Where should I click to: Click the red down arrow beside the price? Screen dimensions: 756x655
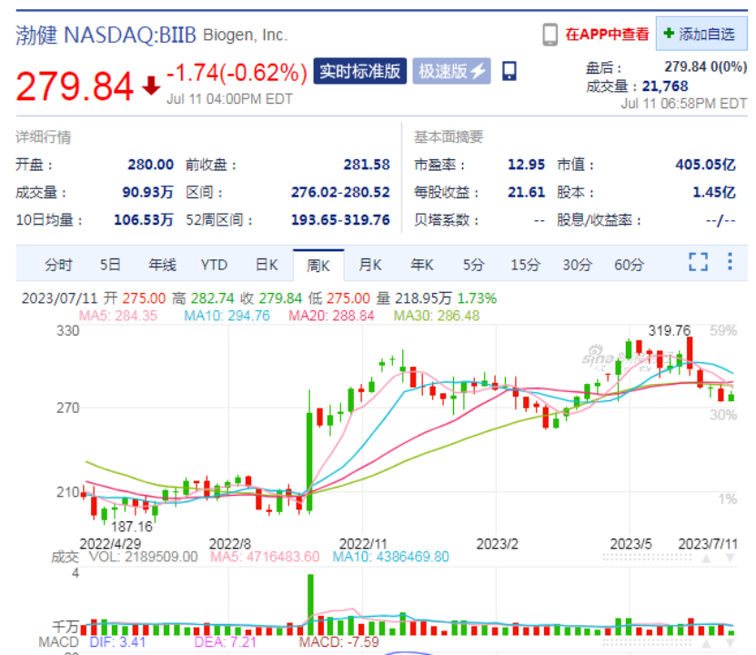(x=151, y=86)
